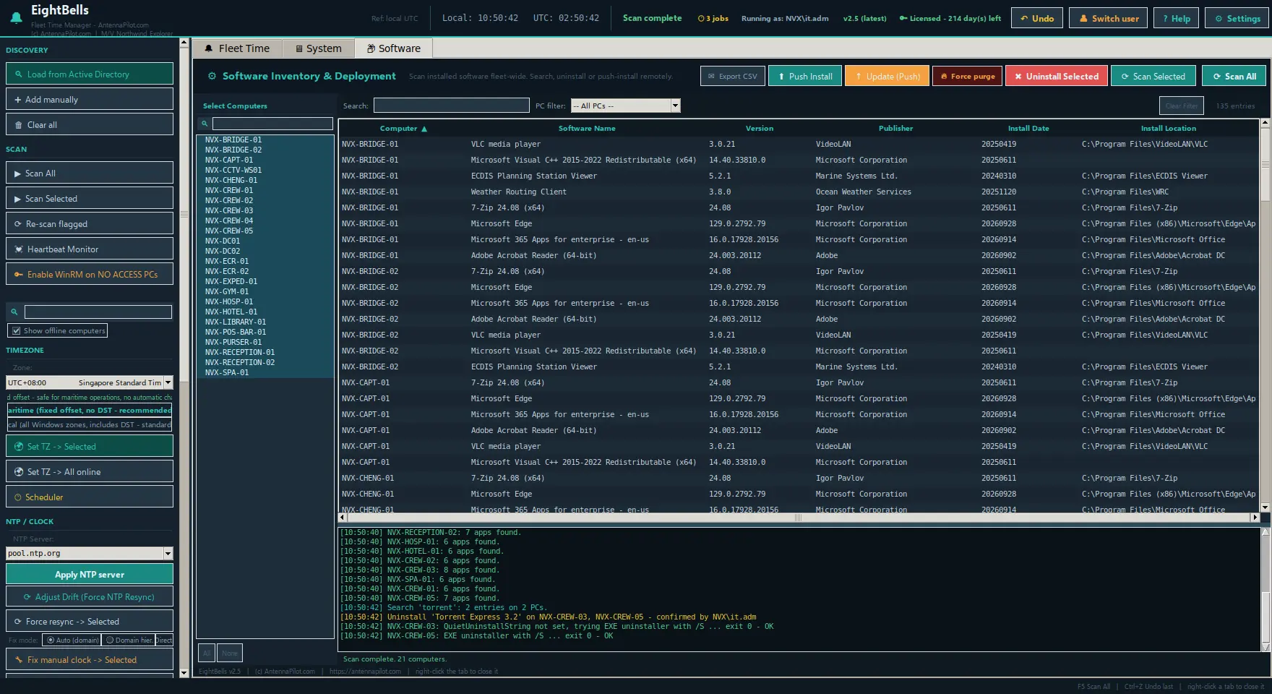This screenshot has height=694, width=1272.
Task: Click the Push Install up-arrow icon
Action: coord(781,77)
